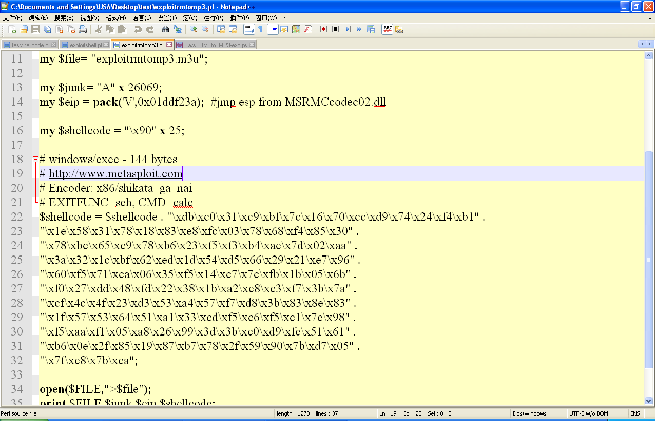Image resolution: width=655 pixels, height=434 pixels.
Task: Open the 宏(O) menu
Action: [x=190, y=18]
